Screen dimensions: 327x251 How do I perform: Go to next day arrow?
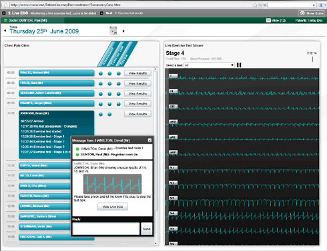123,31
